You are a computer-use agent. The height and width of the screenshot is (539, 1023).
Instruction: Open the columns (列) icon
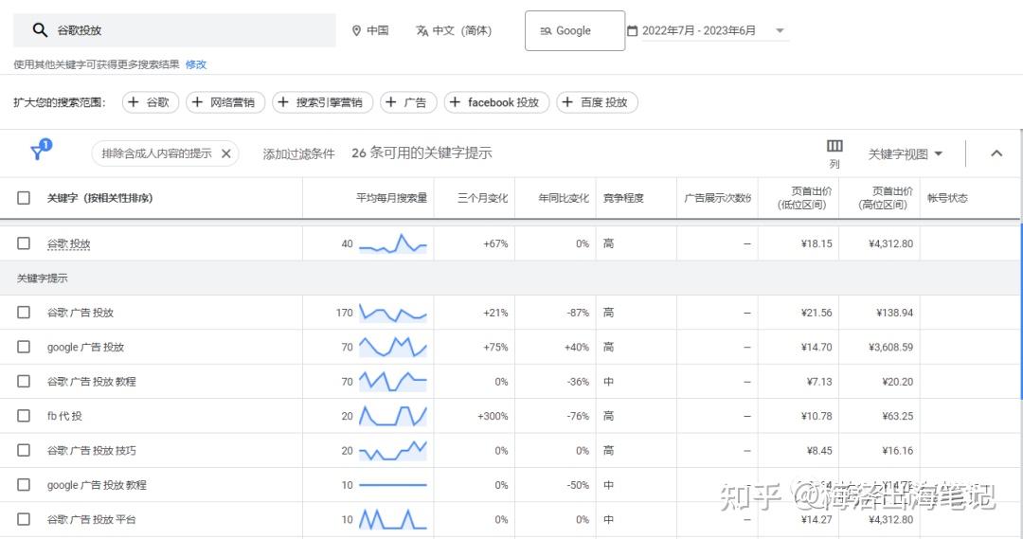pyautogui.click(x=835, y=147)
